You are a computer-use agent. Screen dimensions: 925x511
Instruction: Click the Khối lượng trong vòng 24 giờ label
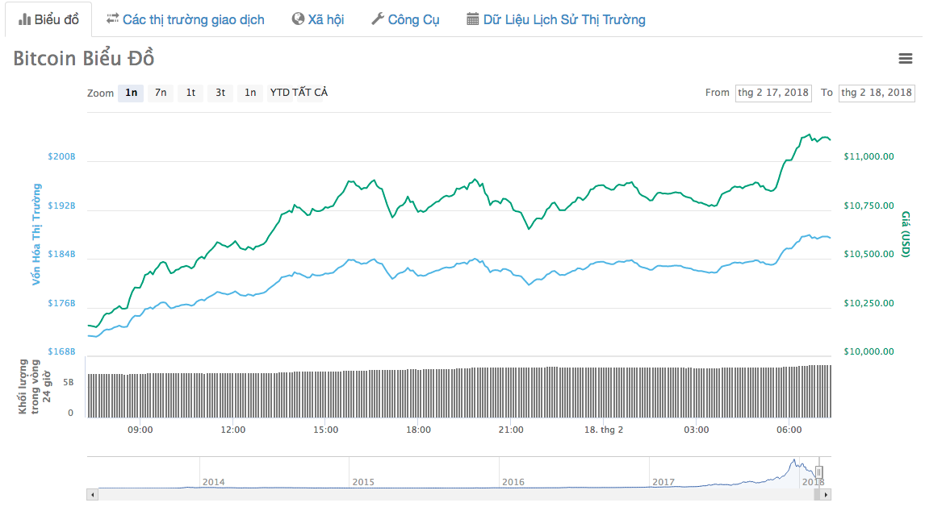point(35,387)
